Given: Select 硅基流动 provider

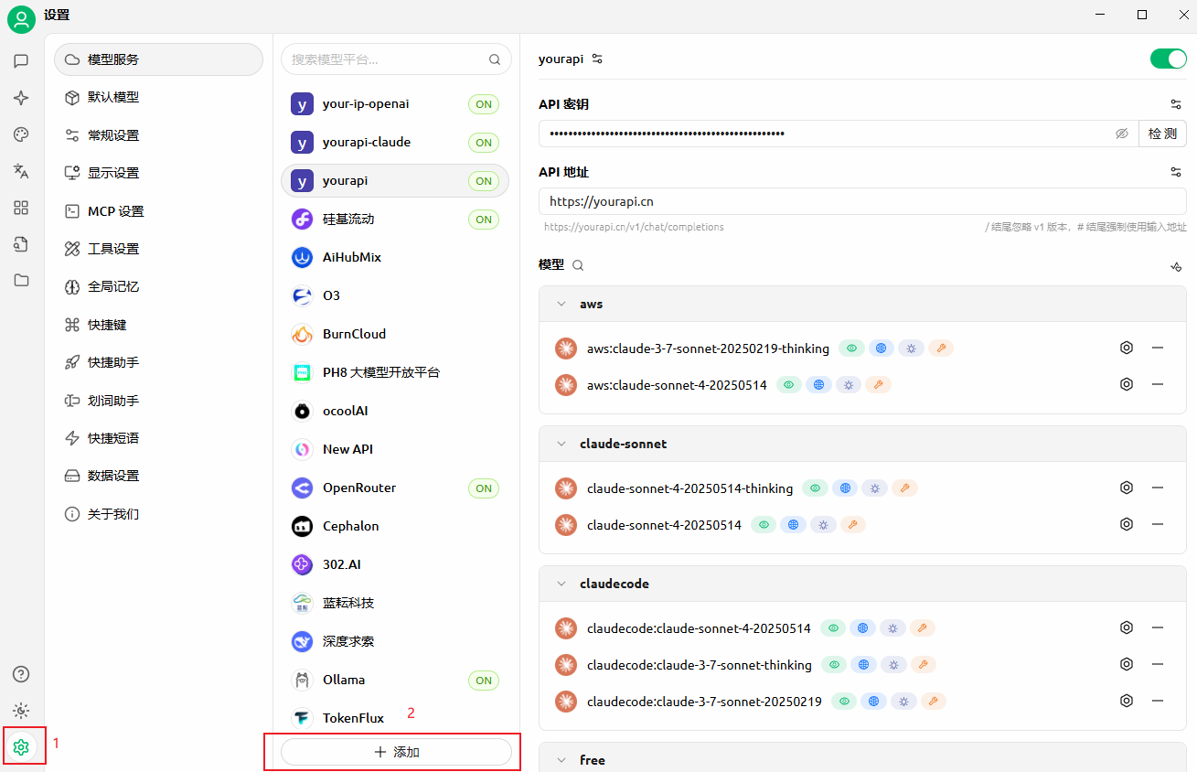Looking at the screenshot, I should (395, 220).
